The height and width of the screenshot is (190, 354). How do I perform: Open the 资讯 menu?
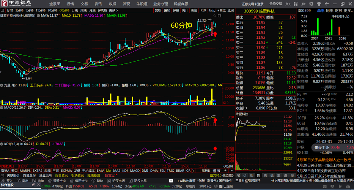pos(98,4)
